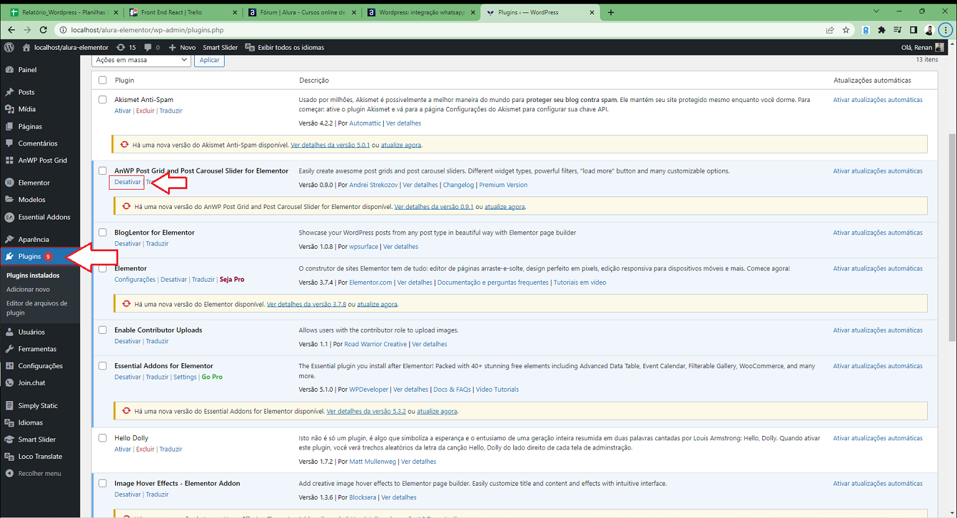Switch to the Wordpress integração whatsapp tab
The image size is (957, 518).
tap(422, 12)
